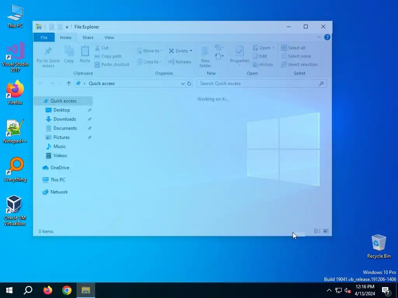Open Downloads in navigation pane
Viewport: 398px width, 298px height.
[65, 119]
